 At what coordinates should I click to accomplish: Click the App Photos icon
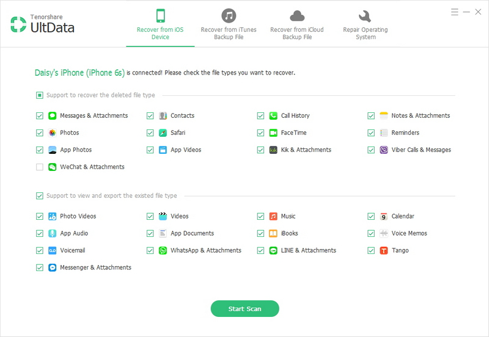click(x=52, y=150)
